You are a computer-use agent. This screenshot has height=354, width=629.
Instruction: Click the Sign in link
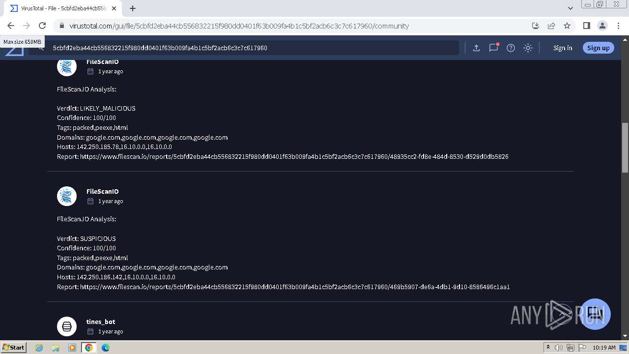(x=563, y=48)
